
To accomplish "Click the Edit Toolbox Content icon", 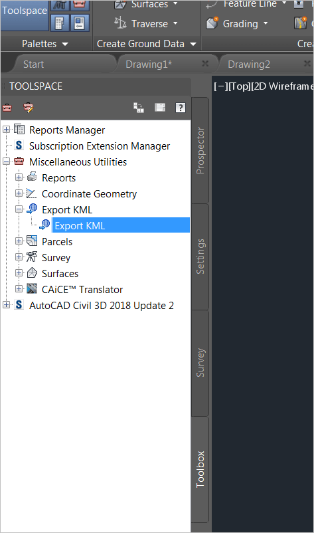I will pos(28,108).
